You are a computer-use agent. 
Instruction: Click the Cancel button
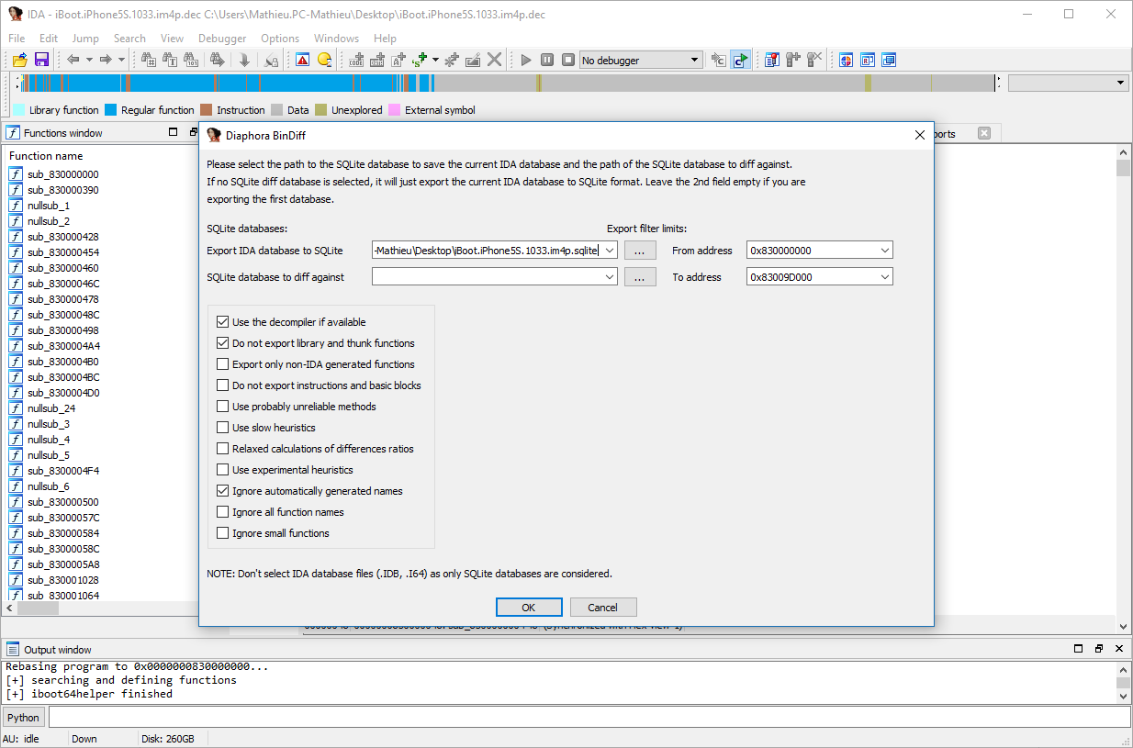pyautogui.click(x=602, y=608)
